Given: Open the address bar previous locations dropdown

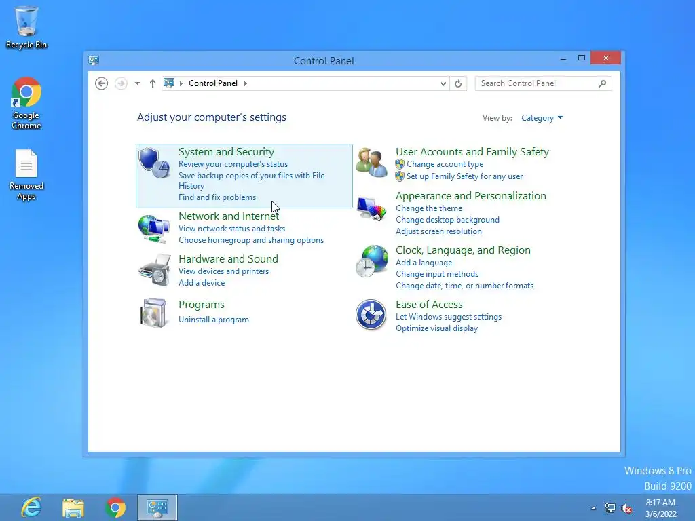Looking at the screenshot, I should 443,83.
